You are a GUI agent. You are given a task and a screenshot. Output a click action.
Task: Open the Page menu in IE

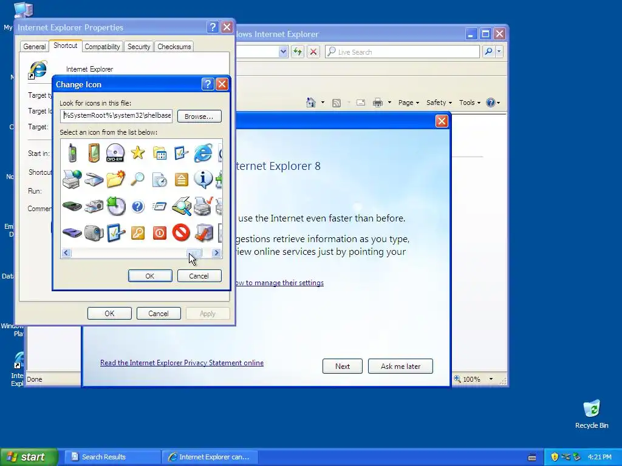tap(409, 103)
